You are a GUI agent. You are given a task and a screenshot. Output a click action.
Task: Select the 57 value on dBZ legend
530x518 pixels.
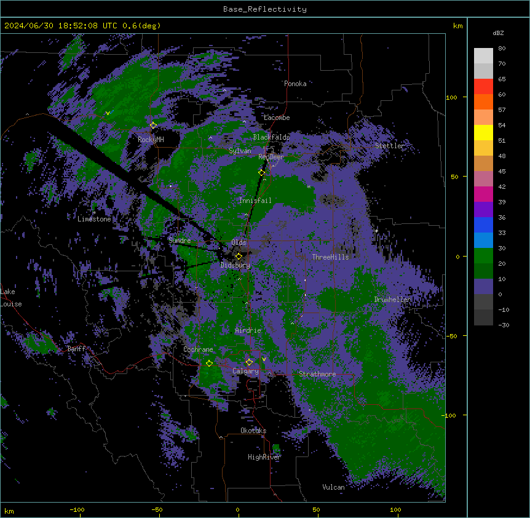[x=502, y=110]
